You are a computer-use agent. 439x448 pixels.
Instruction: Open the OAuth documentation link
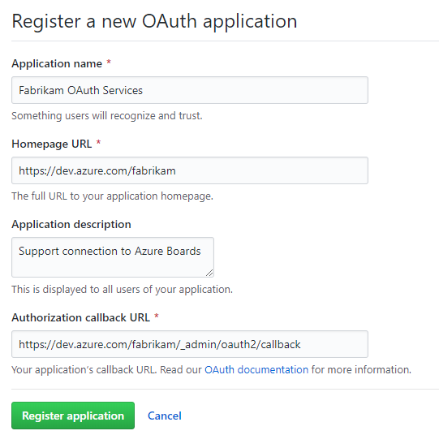256,370
